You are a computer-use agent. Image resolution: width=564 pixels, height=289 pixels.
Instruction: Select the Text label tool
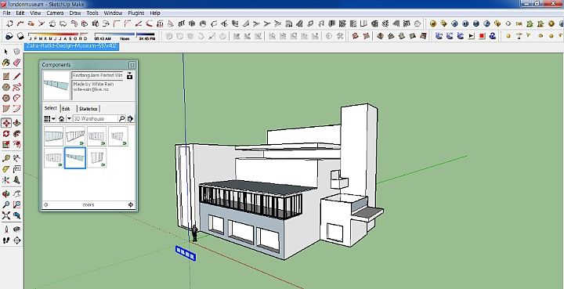point(16,169)
